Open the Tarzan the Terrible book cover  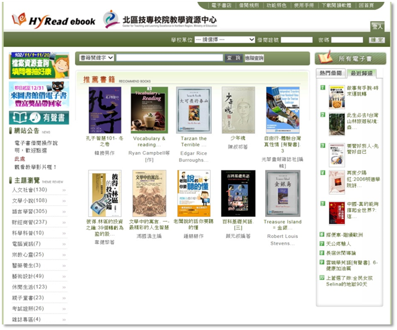[194, 110]
